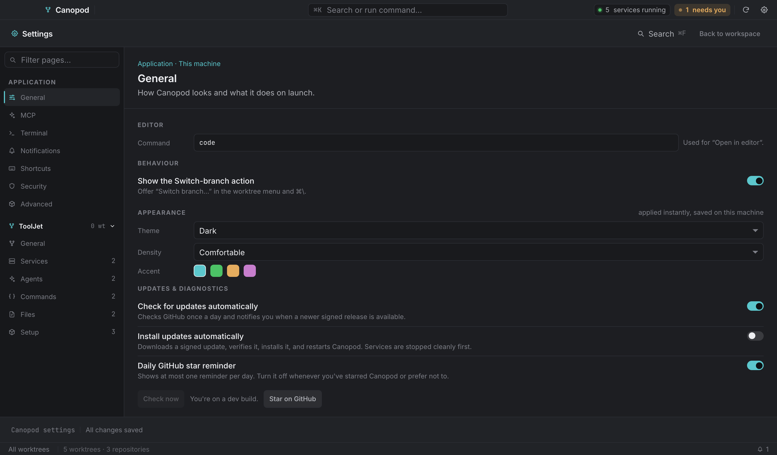The image size is (777, 455).
Task: Click the Notifications bell icon in sidebar
Action: click(12, 151)
